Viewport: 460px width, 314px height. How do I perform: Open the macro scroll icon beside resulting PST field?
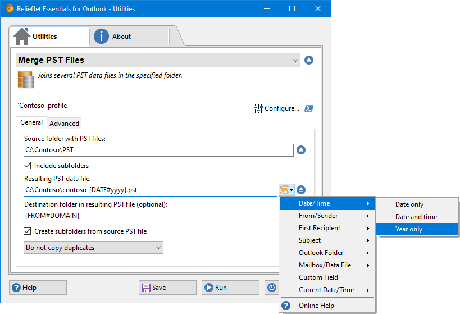(286, 190)
